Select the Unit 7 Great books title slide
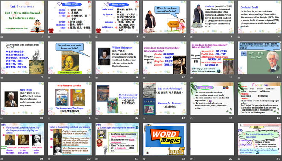This screenshot has width=282, height=161. click(23, 17)
